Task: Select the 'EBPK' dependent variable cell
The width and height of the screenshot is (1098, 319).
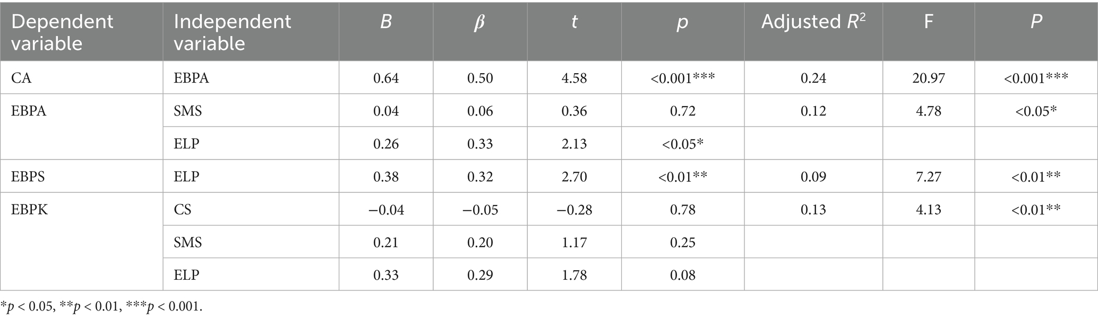Action: (29, 209)
